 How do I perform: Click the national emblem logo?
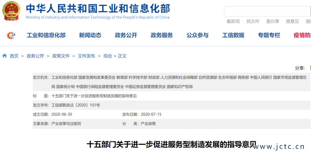12,11
